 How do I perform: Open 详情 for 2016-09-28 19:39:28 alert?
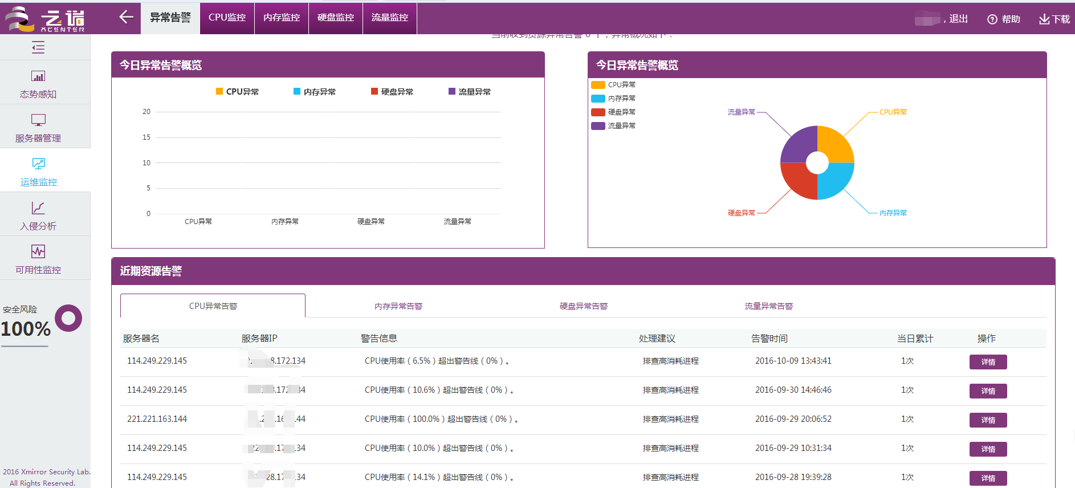(988, 478)
